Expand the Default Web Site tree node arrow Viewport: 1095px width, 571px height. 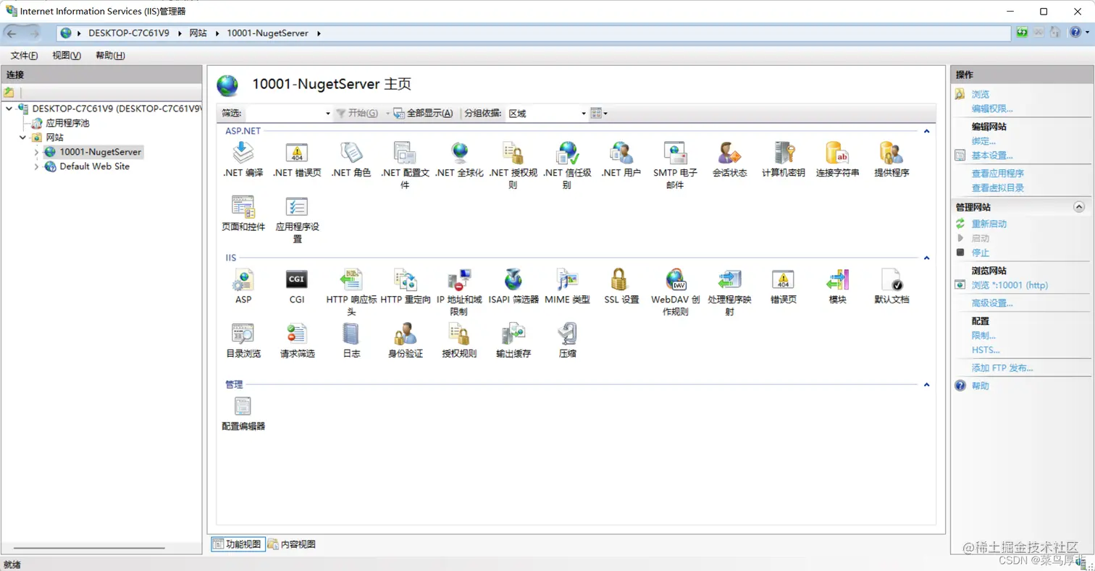point(36,166)
